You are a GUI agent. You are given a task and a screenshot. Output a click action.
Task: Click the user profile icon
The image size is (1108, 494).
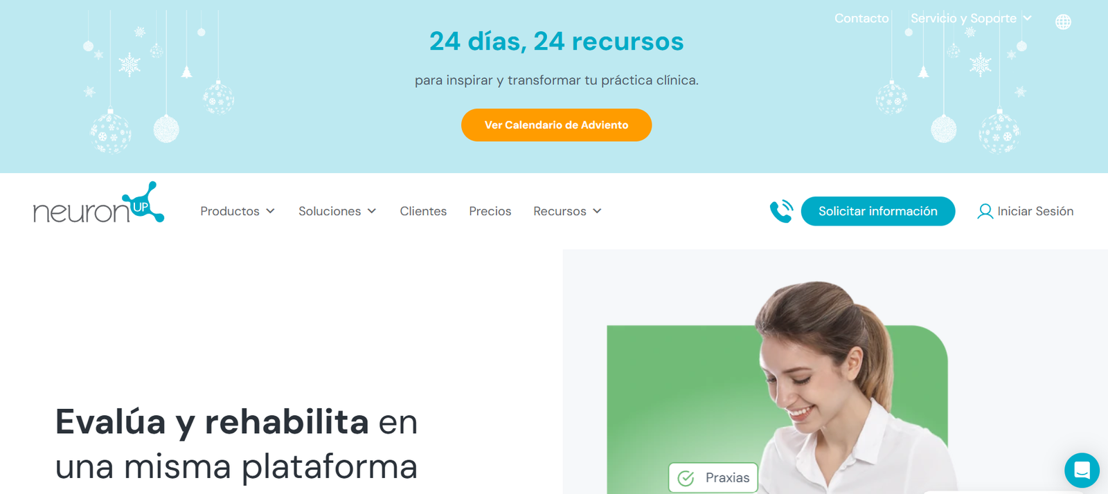(985, 212)
